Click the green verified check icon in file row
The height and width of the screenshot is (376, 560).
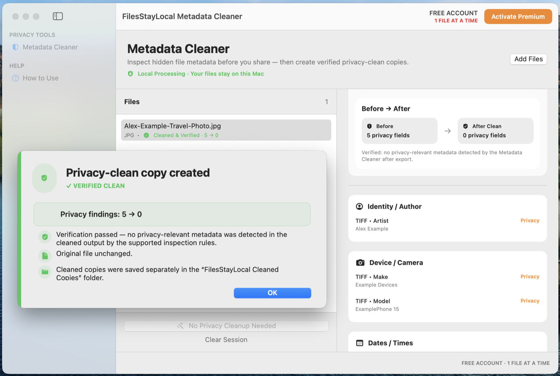pyautogui.click(x=146, y=135)
